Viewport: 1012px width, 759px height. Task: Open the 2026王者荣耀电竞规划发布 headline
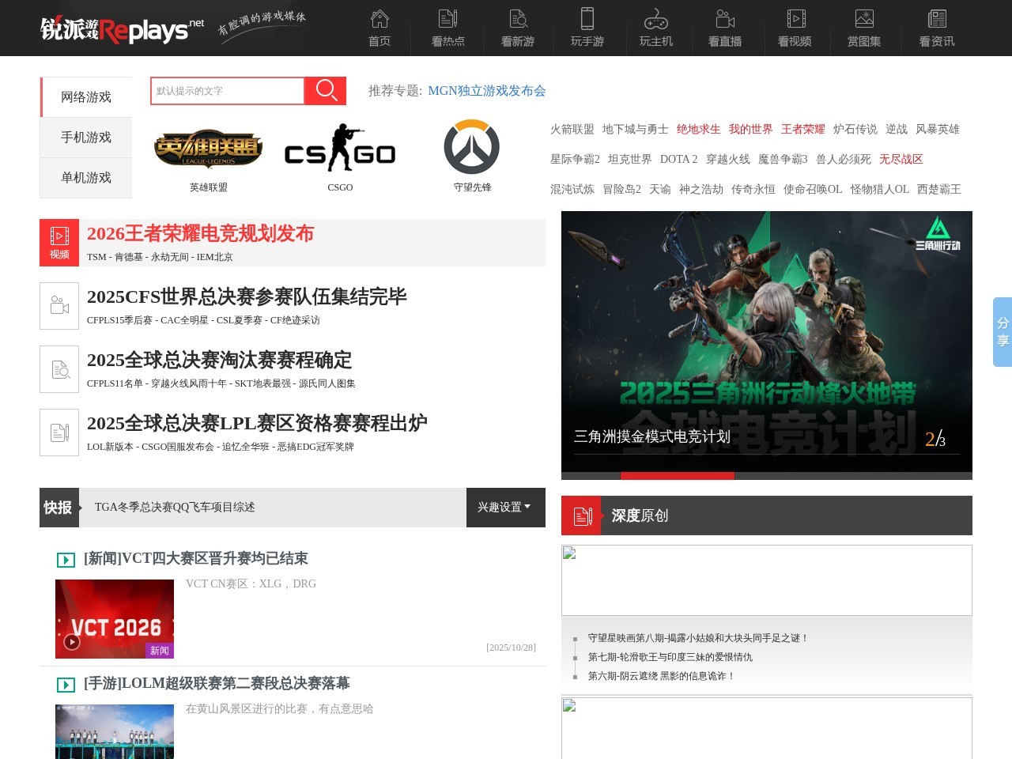(x=200, y=233)
